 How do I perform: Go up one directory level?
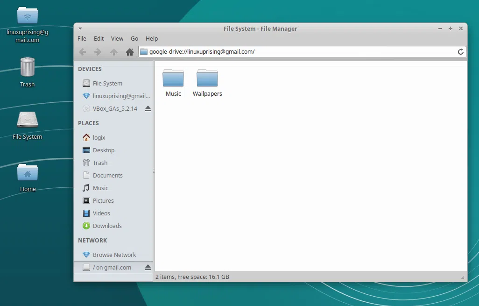[113, 52]
